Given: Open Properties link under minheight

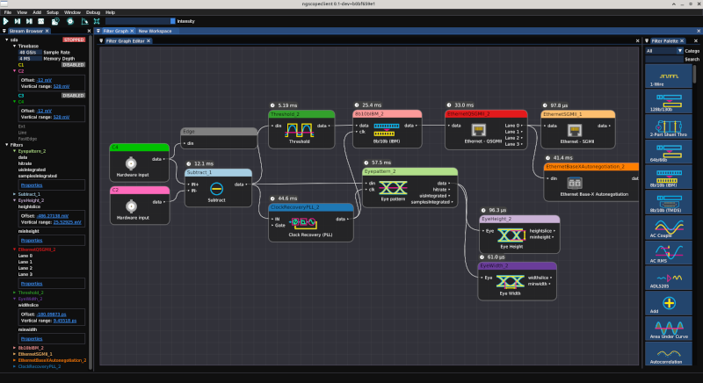Looking at the screenshot, I should (x=32, y=241).
